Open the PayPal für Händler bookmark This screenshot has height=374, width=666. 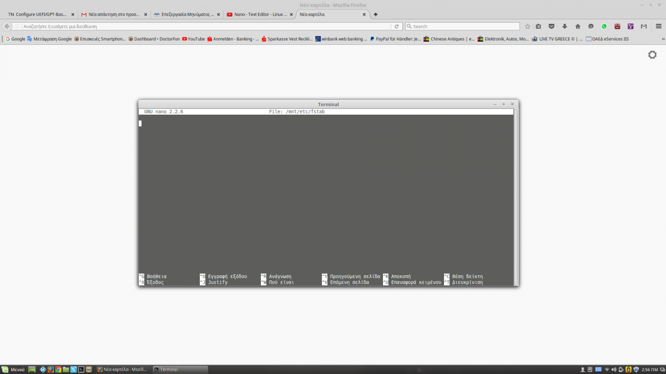coord(395,39)
